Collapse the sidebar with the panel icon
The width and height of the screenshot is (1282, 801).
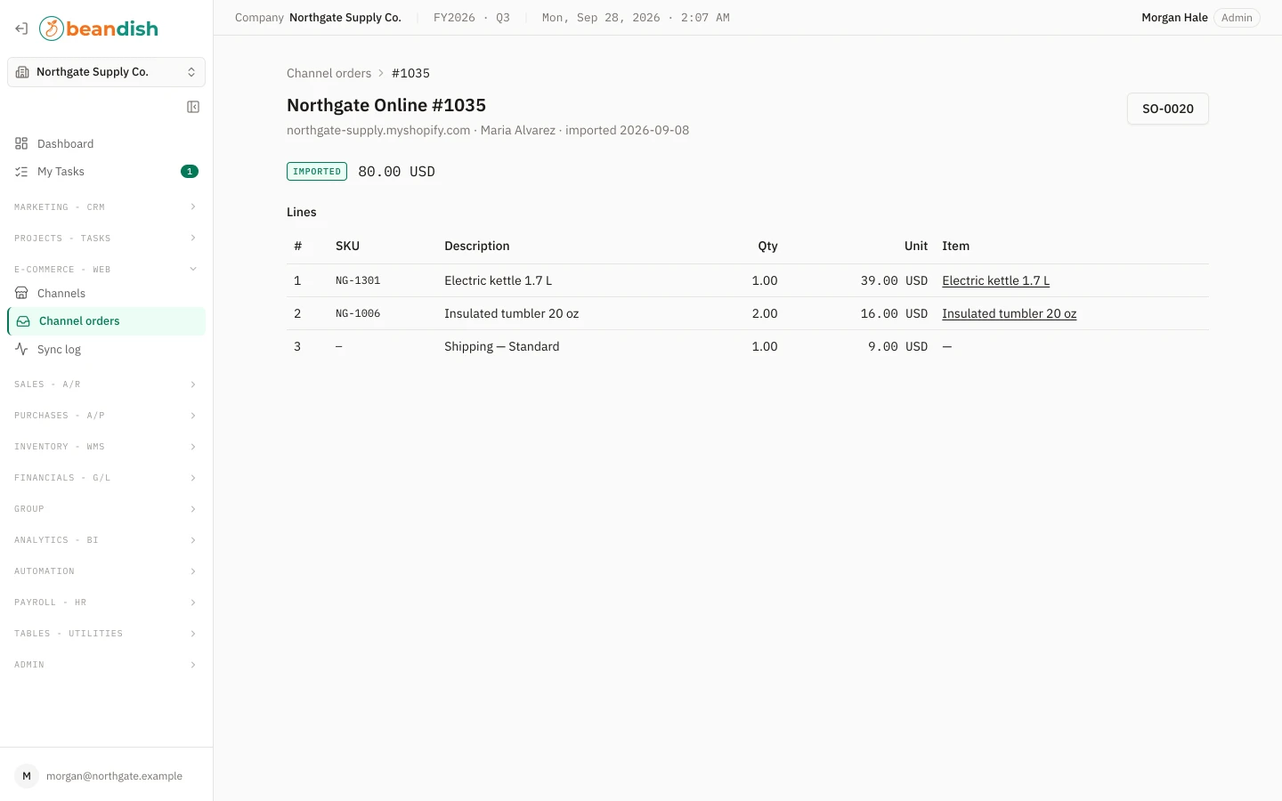[x=193, y=107]
